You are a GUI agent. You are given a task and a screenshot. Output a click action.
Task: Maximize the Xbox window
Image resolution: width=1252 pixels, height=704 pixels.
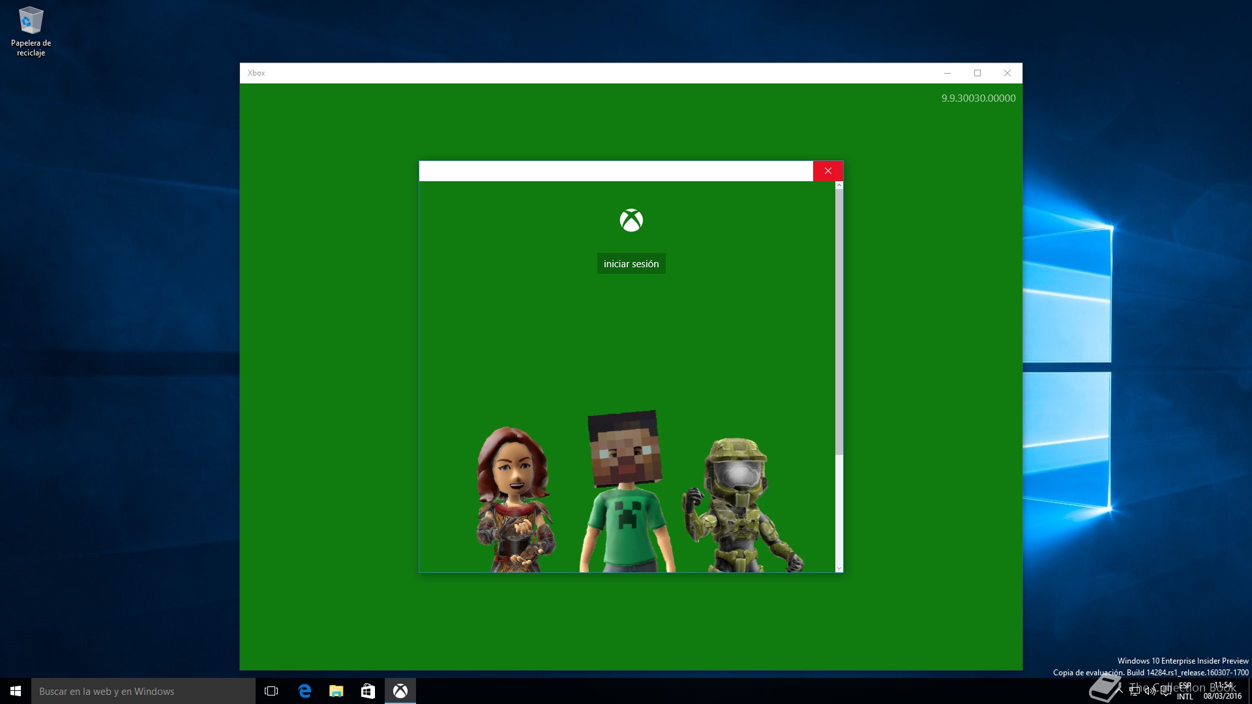[x=977, y=73]
